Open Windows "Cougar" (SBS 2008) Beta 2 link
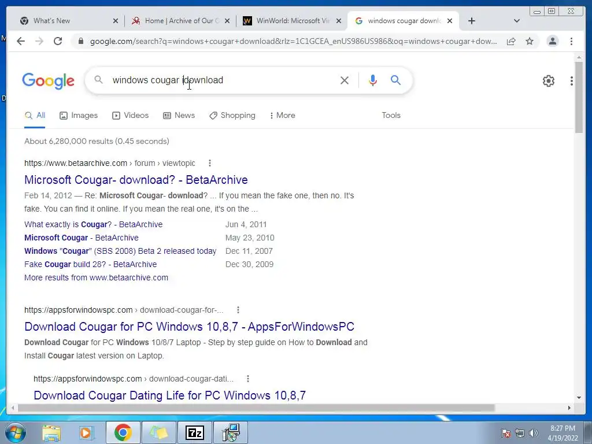The image size is (592, 444). [120, 251]
